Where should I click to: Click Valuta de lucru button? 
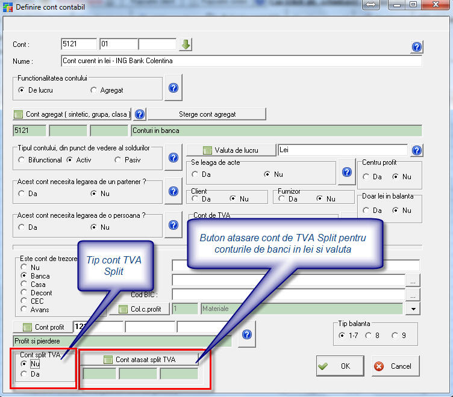[x=231, y=150]
